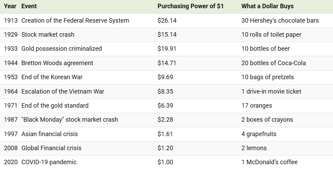
Task: Click the Global Financial crisis cell
Action: (51, 148)
